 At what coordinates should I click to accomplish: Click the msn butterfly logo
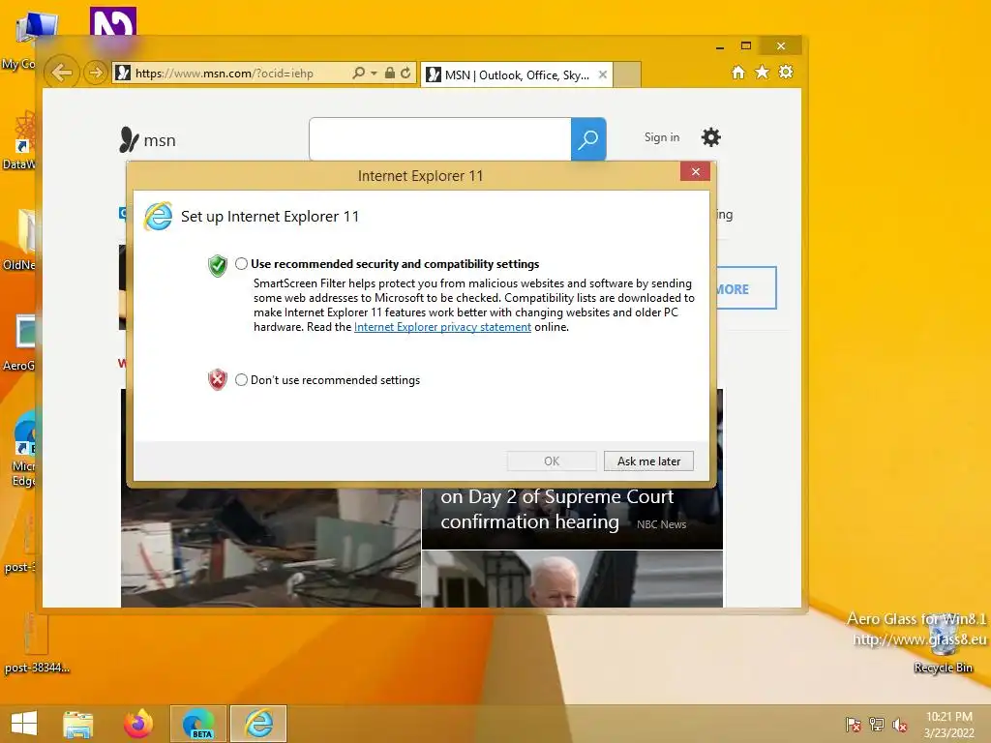click(147, 139)
